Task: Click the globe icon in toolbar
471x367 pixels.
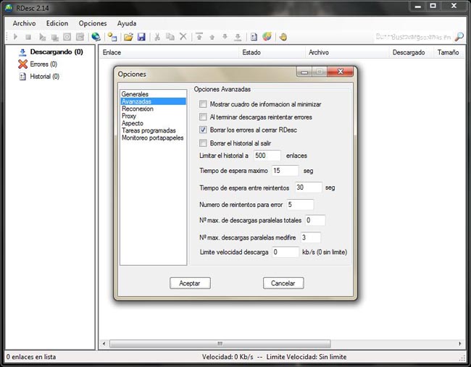Action: pos(96,37)
